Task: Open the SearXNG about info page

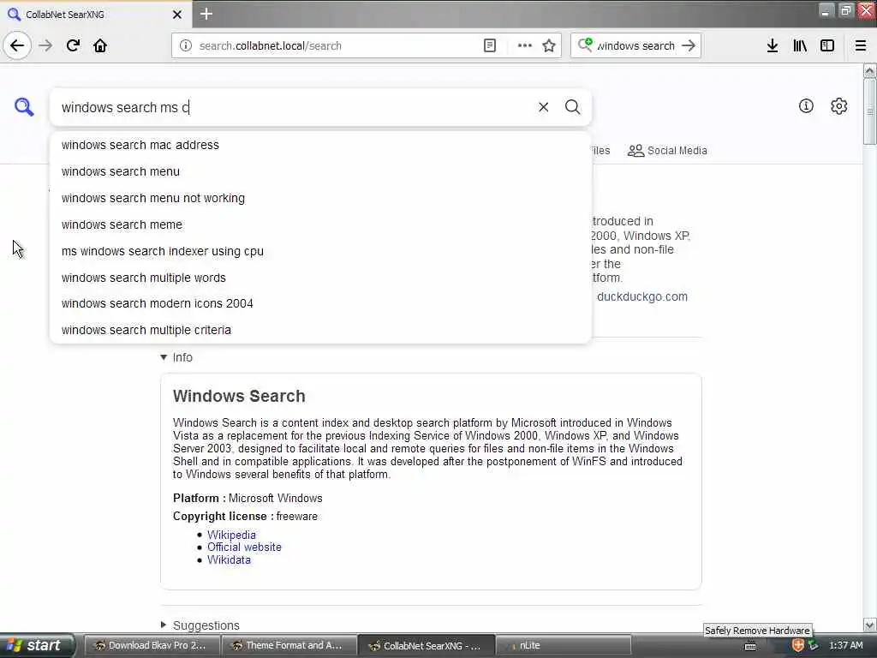Action: coord(805,105)
